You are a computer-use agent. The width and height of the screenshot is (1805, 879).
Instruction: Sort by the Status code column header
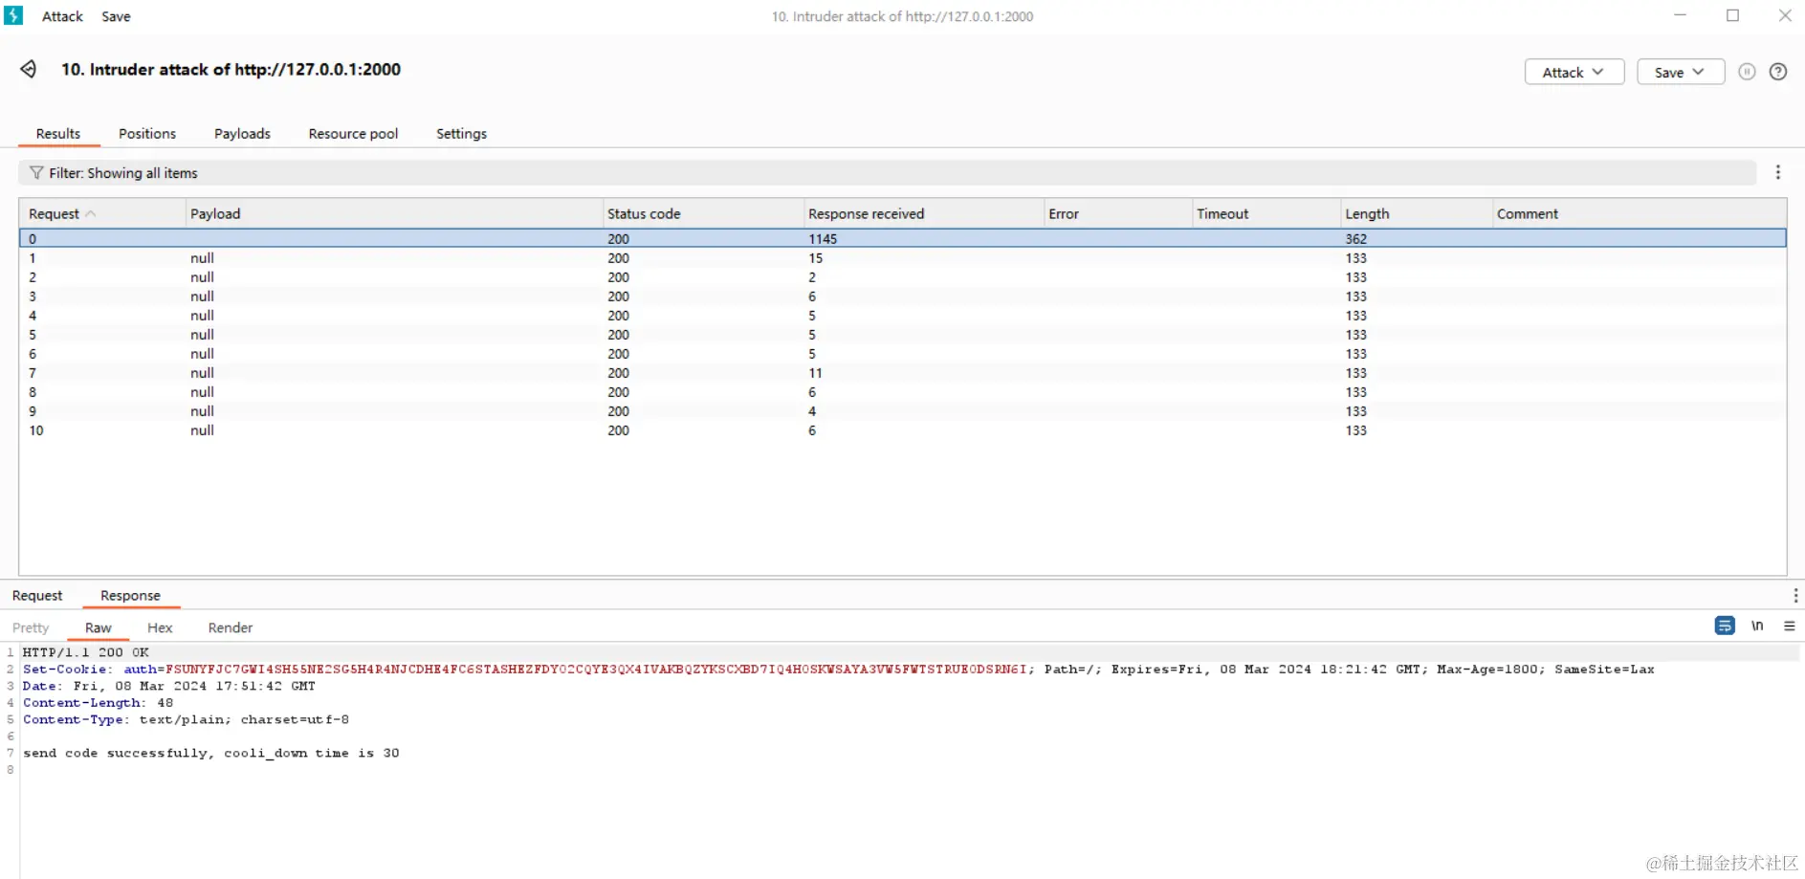click(x=702, y=213)
